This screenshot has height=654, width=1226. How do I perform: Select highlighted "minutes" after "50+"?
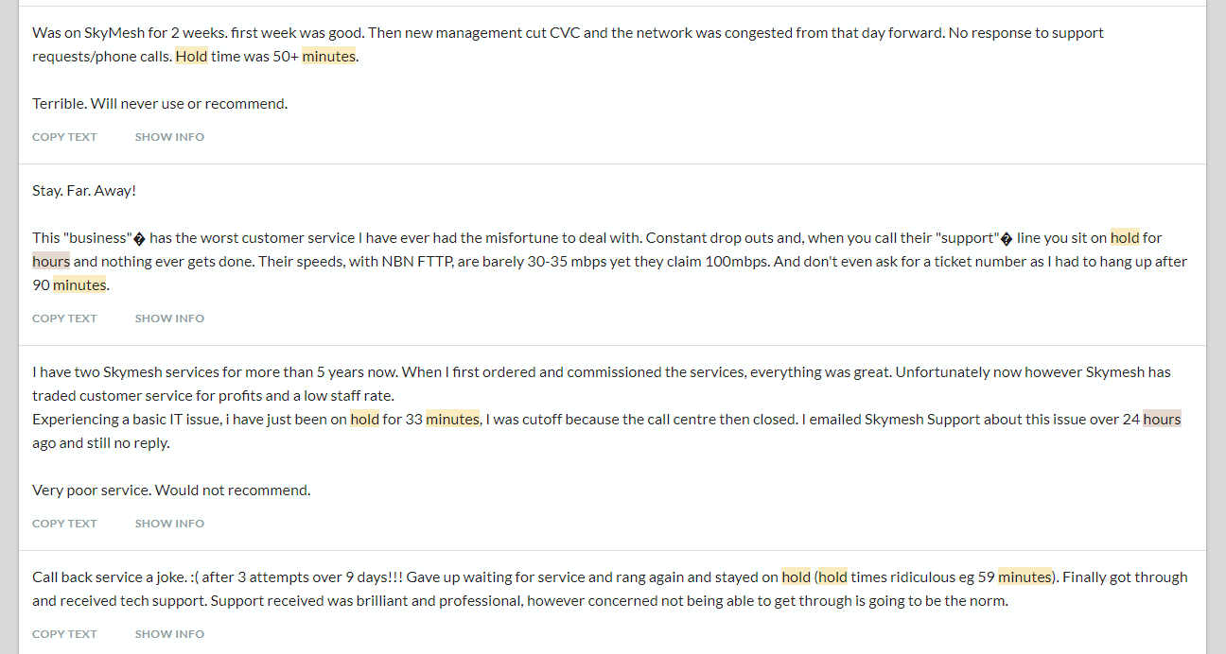tap(328, 57)
